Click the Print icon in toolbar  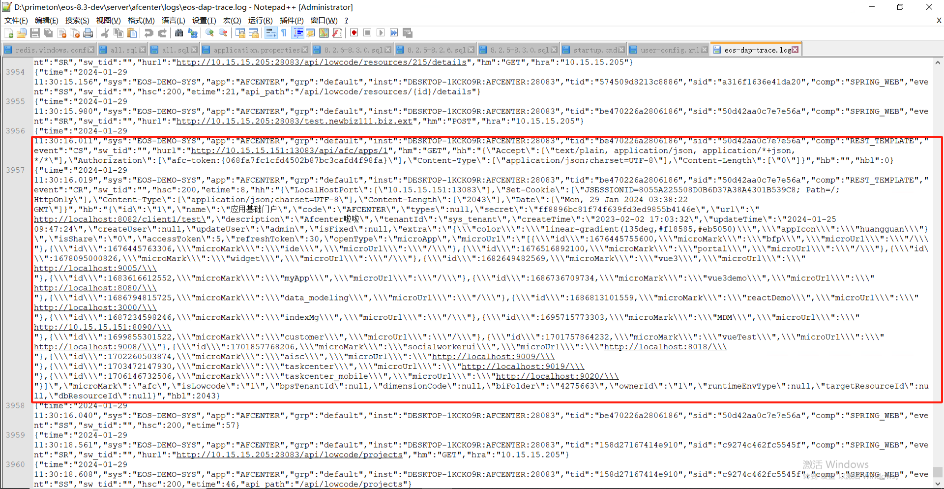(x=88, y=33)
